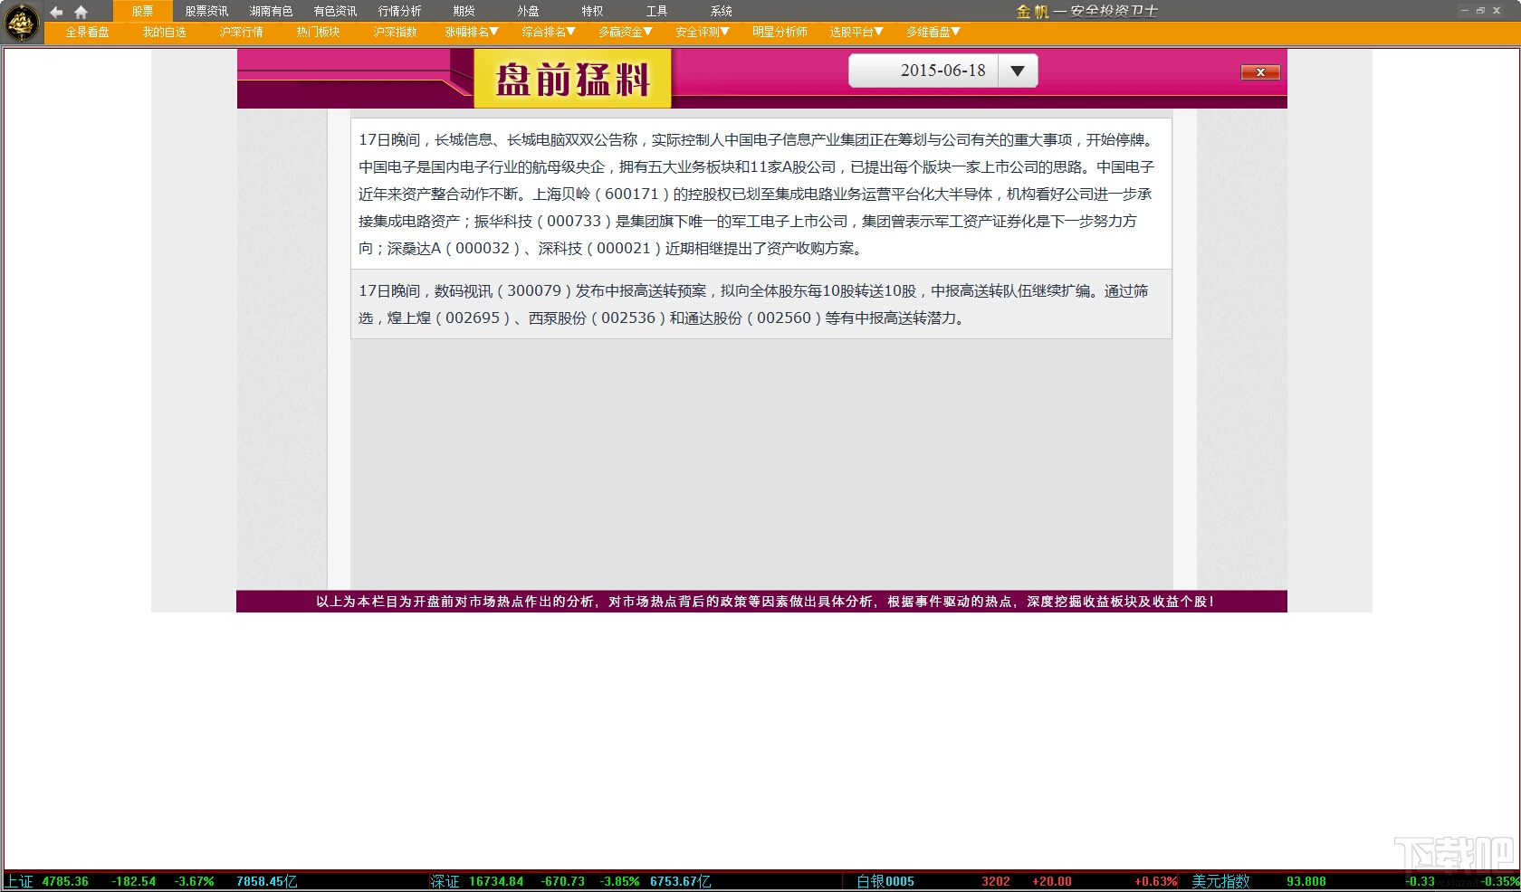This screenshot has width=1521, height=892.
Task: Open 热门板块 sectors
Action: click(318, 32)
